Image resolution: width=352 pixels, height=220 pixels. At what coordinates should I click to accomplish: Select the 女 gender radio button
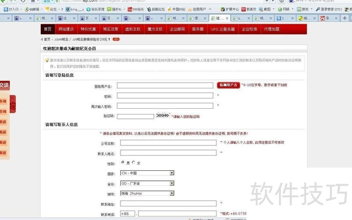[x=133, y=162]
